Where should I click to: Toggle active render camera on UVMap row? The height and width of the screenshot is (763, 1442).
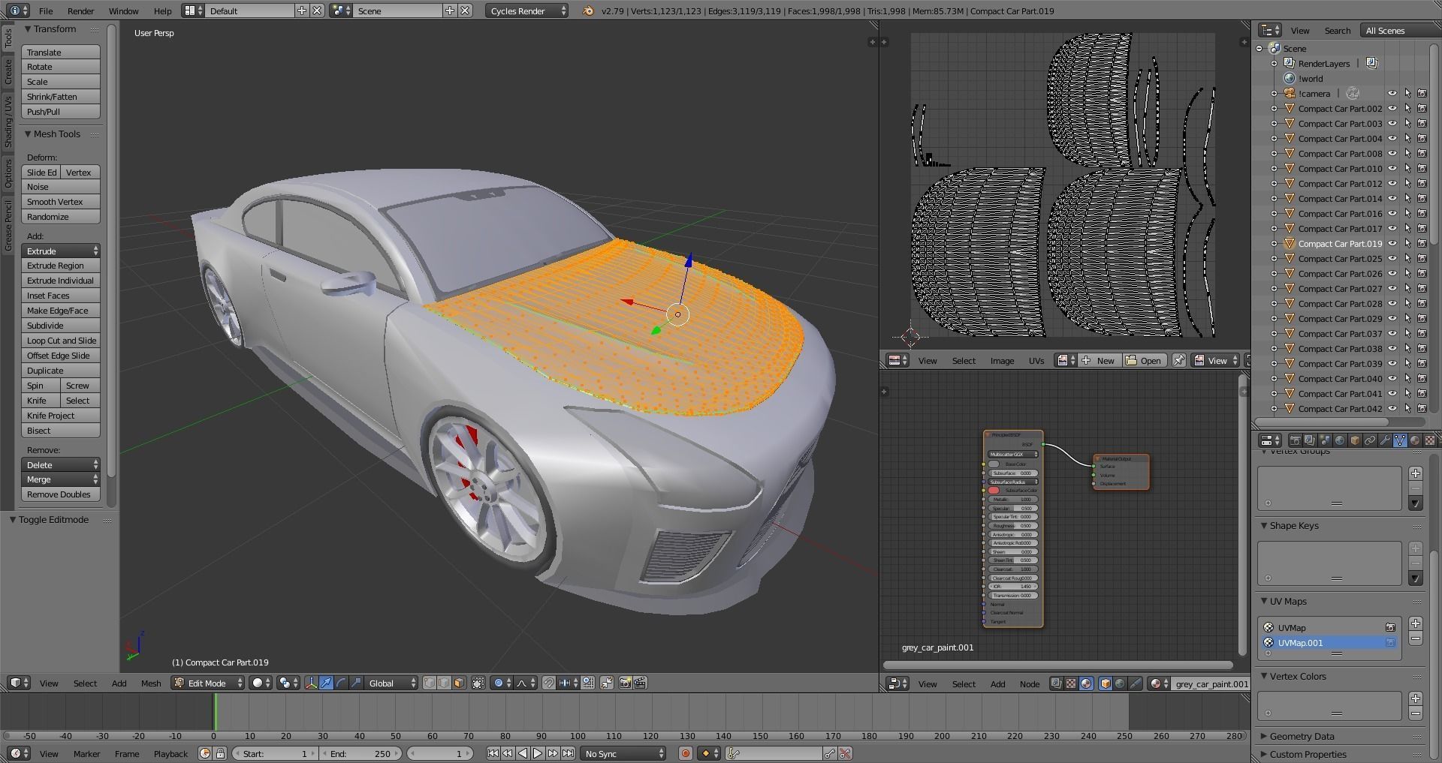click(1390, 628)
